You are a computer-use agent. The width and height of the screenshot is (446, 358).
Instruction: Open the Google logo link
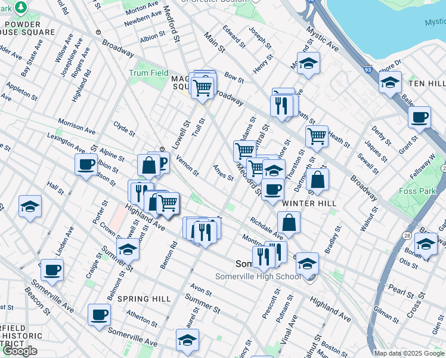point(19,351)
